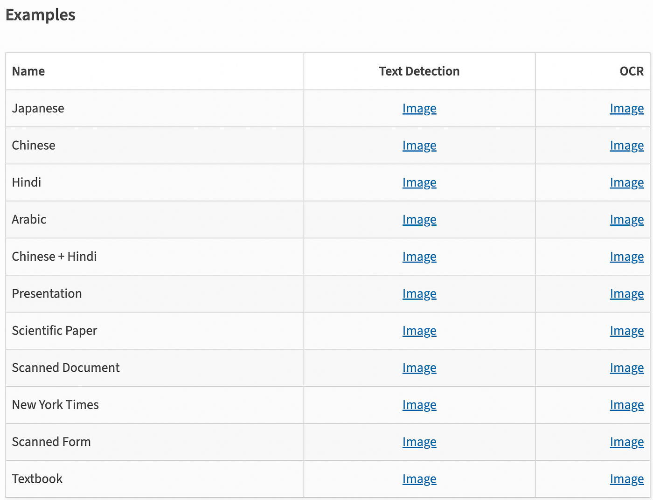Open Scientific Paper Text Detection image

[419, 331]
